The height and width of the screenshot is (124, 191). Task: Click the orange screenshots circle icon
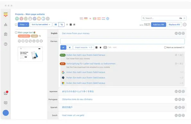(39, 19)
